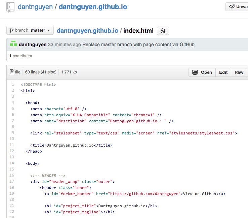Image resolution: width=248 pixels, height=218 pixels.
Task: Click the dantnguyen green avatar
Action: point(13,44)
